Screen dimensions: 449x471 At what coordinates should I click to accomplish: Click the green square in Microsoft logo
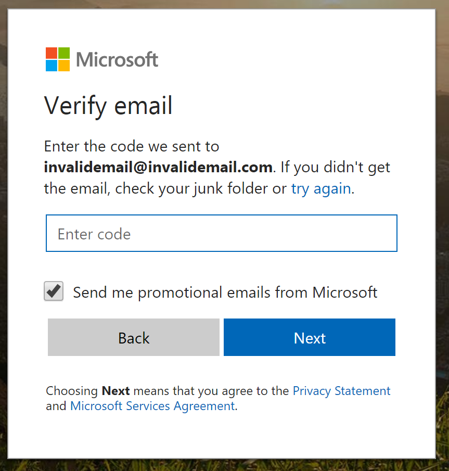pos(64,53)
